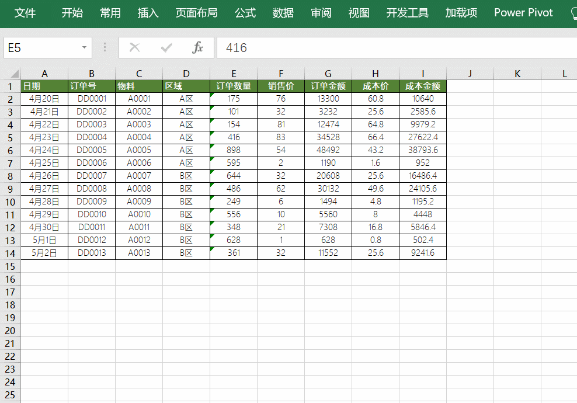
Task: Click the Select All corner triangle
Action: 14,74
